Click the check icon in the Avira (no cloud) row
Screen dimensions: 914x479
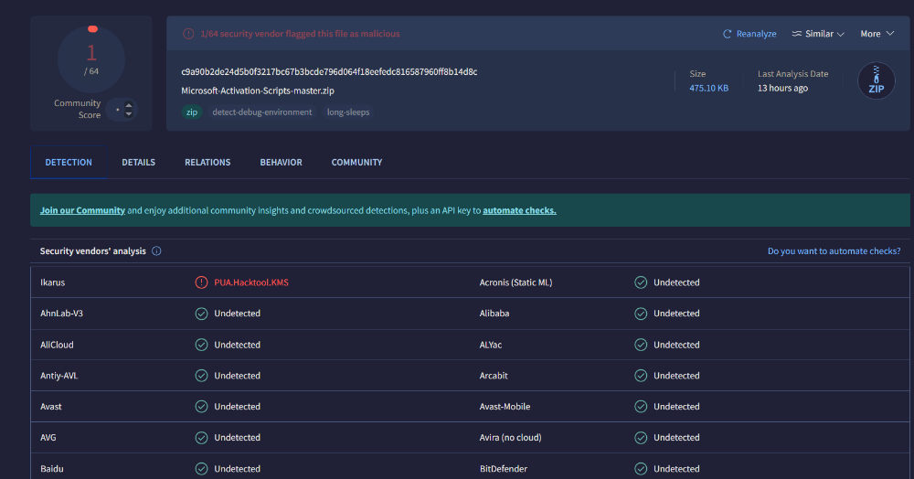(x=641, y=438)
